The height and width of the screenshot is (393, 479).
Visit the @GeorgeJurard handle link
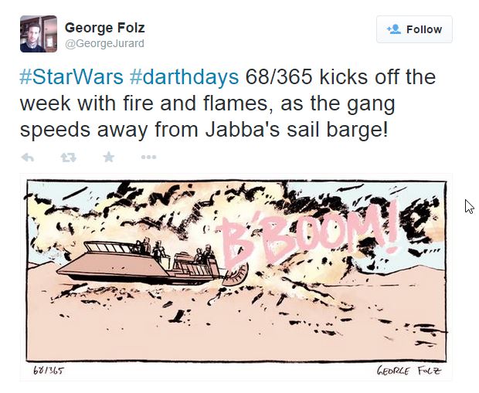105,43
